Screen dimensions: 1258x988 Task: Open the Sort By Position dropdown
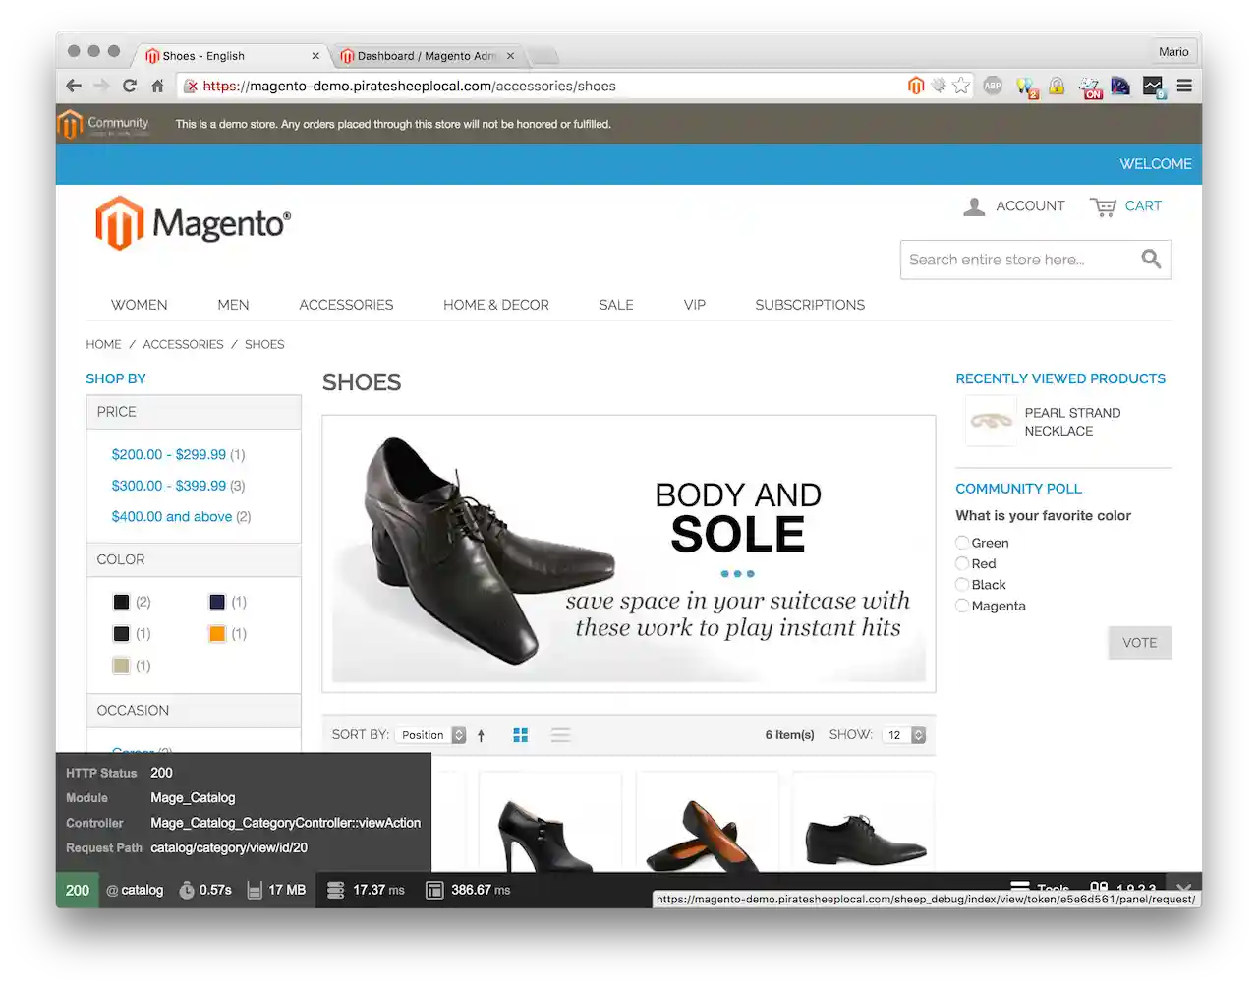(x=432, y=735)
